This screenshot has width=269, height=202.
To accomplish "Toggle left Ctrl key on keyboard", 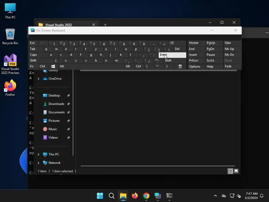I will point(43,66).
